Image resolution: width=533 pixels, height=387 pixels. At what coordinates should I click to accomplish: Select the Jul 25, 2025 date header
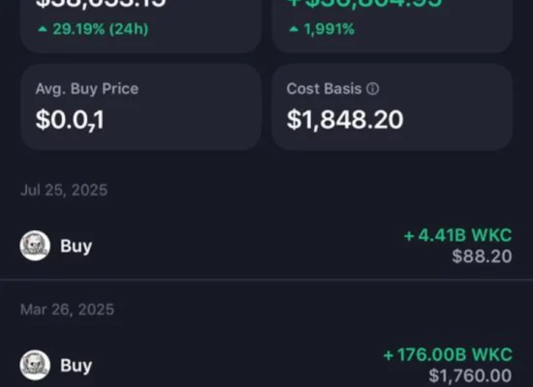point(64,190)
